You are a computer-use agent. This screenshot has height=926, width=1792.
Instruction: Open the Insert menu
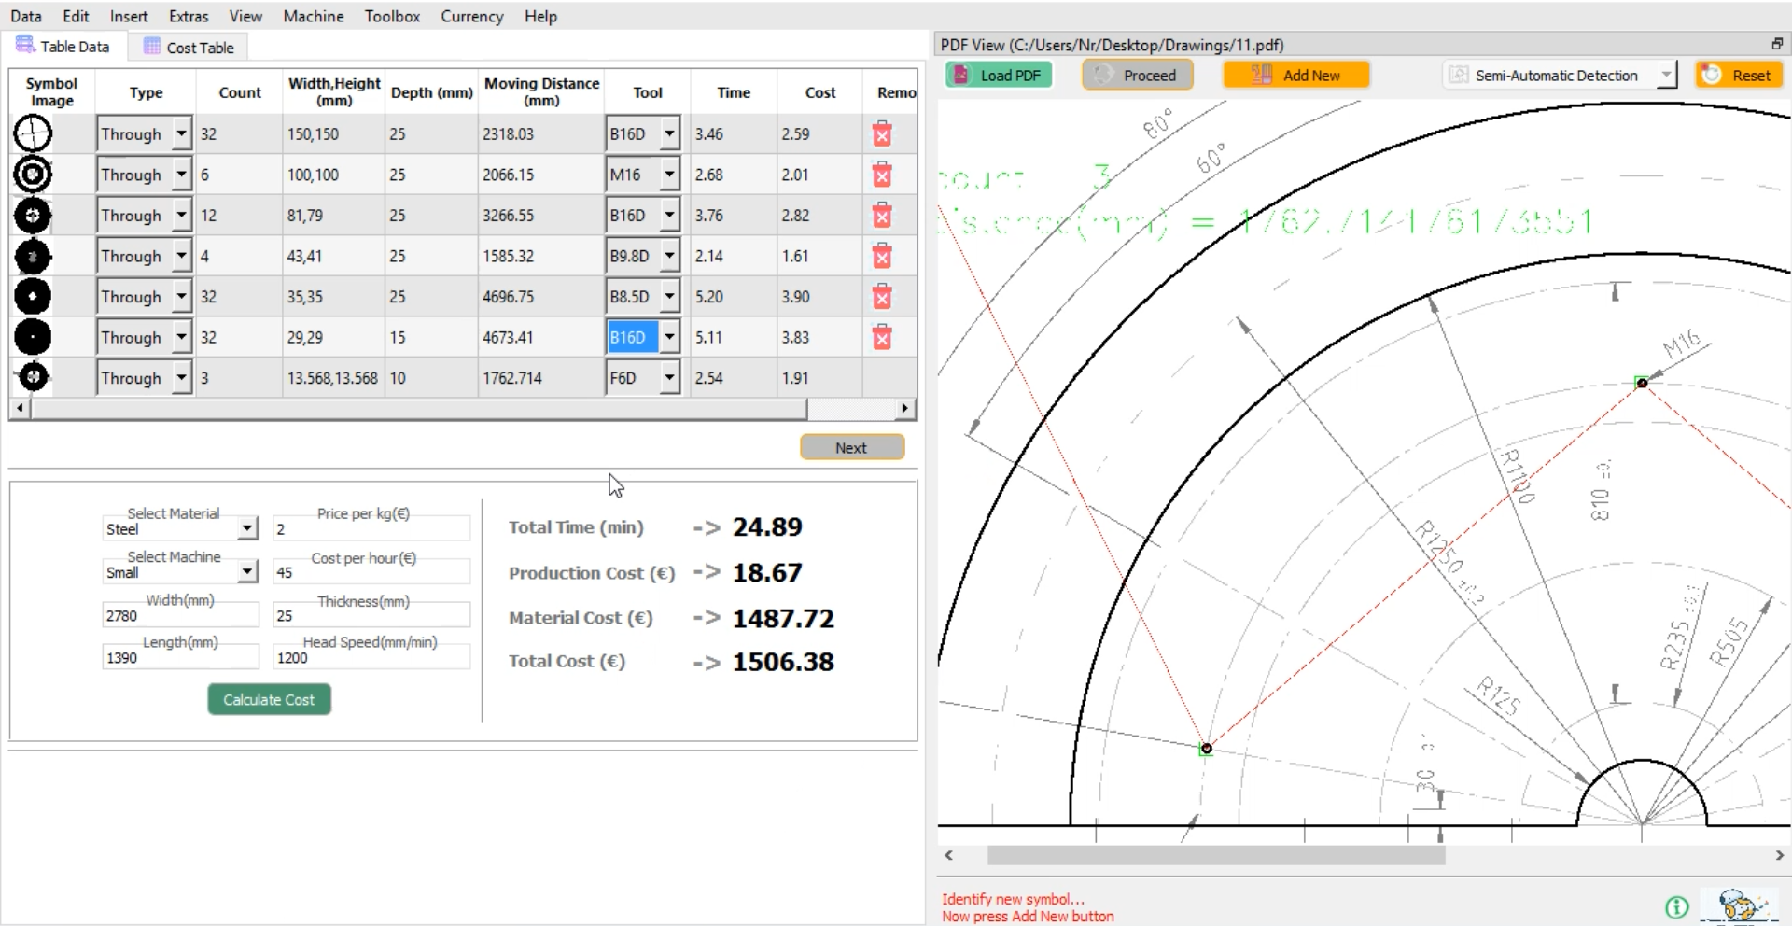(x=129, y=16)
